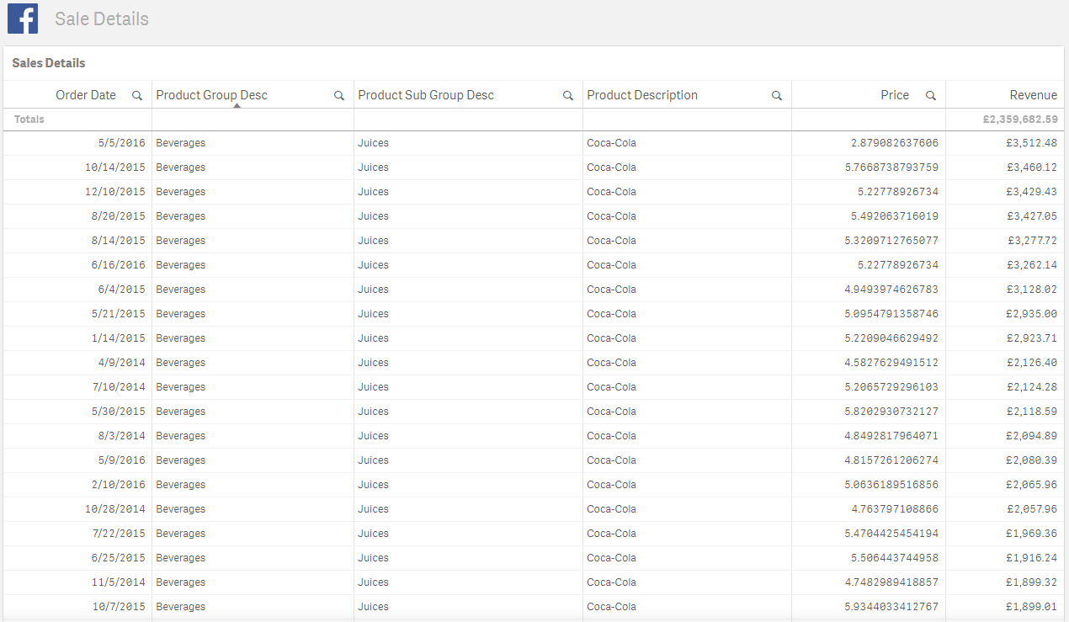Click the Sale Details sheet title
The image size is (1069, 622).
pyautogui.click(x=102, y=19)
